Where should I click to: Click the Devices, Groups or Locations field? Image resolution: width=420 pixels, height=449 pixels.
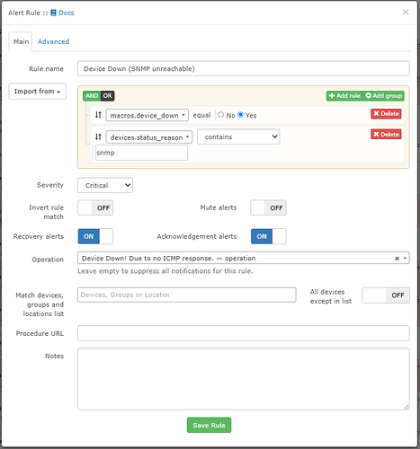click(187, 295)
